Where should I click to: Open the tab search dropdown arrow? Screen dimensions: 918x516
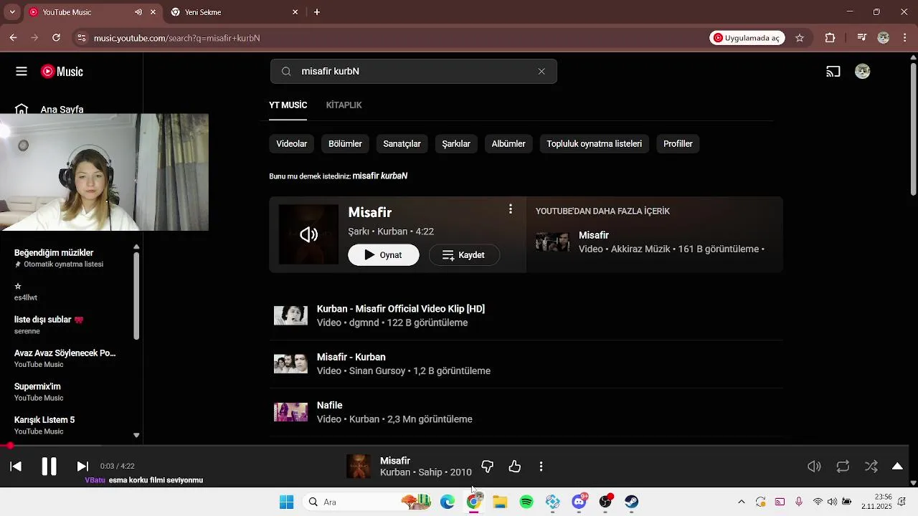tap(11, 12)
